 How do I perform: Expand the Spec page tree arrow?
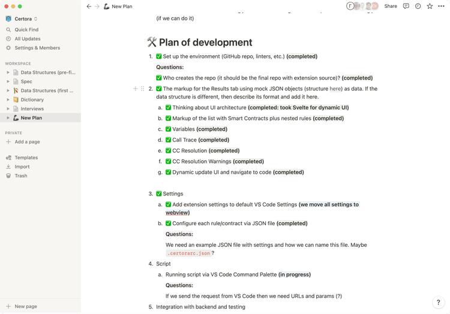[x=8, y=81]
